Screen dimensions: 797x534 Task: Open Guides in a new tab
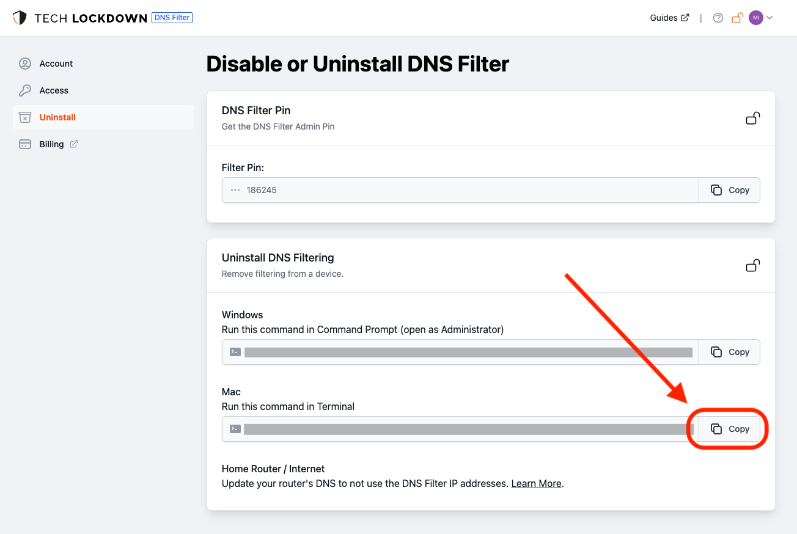pyautogui.click(x=669, y=18)
